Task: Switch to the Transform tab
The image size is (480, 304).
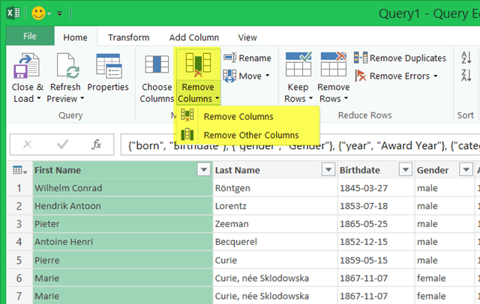Action: click(x=128, y=37)
